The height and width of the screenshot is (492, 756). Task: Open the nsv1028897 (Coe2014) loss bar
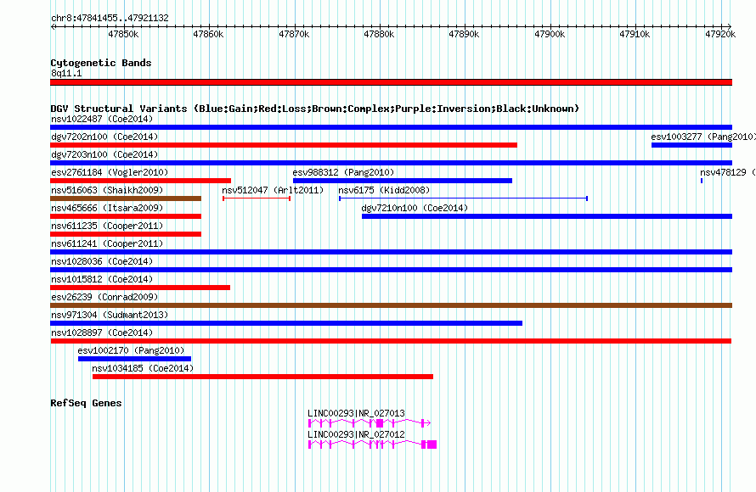click(391, 341)
